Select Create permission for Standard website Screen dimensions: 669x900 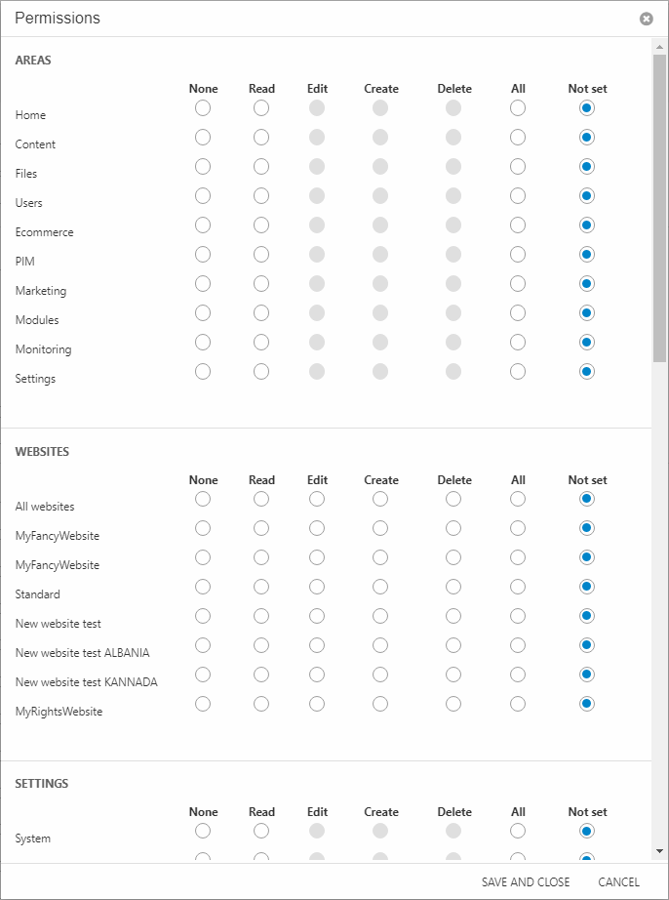[380, 588]
